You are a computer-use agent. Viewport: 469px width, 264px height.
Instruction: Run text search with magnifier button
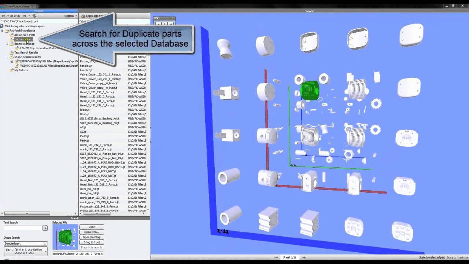click(x=45, y=228)
